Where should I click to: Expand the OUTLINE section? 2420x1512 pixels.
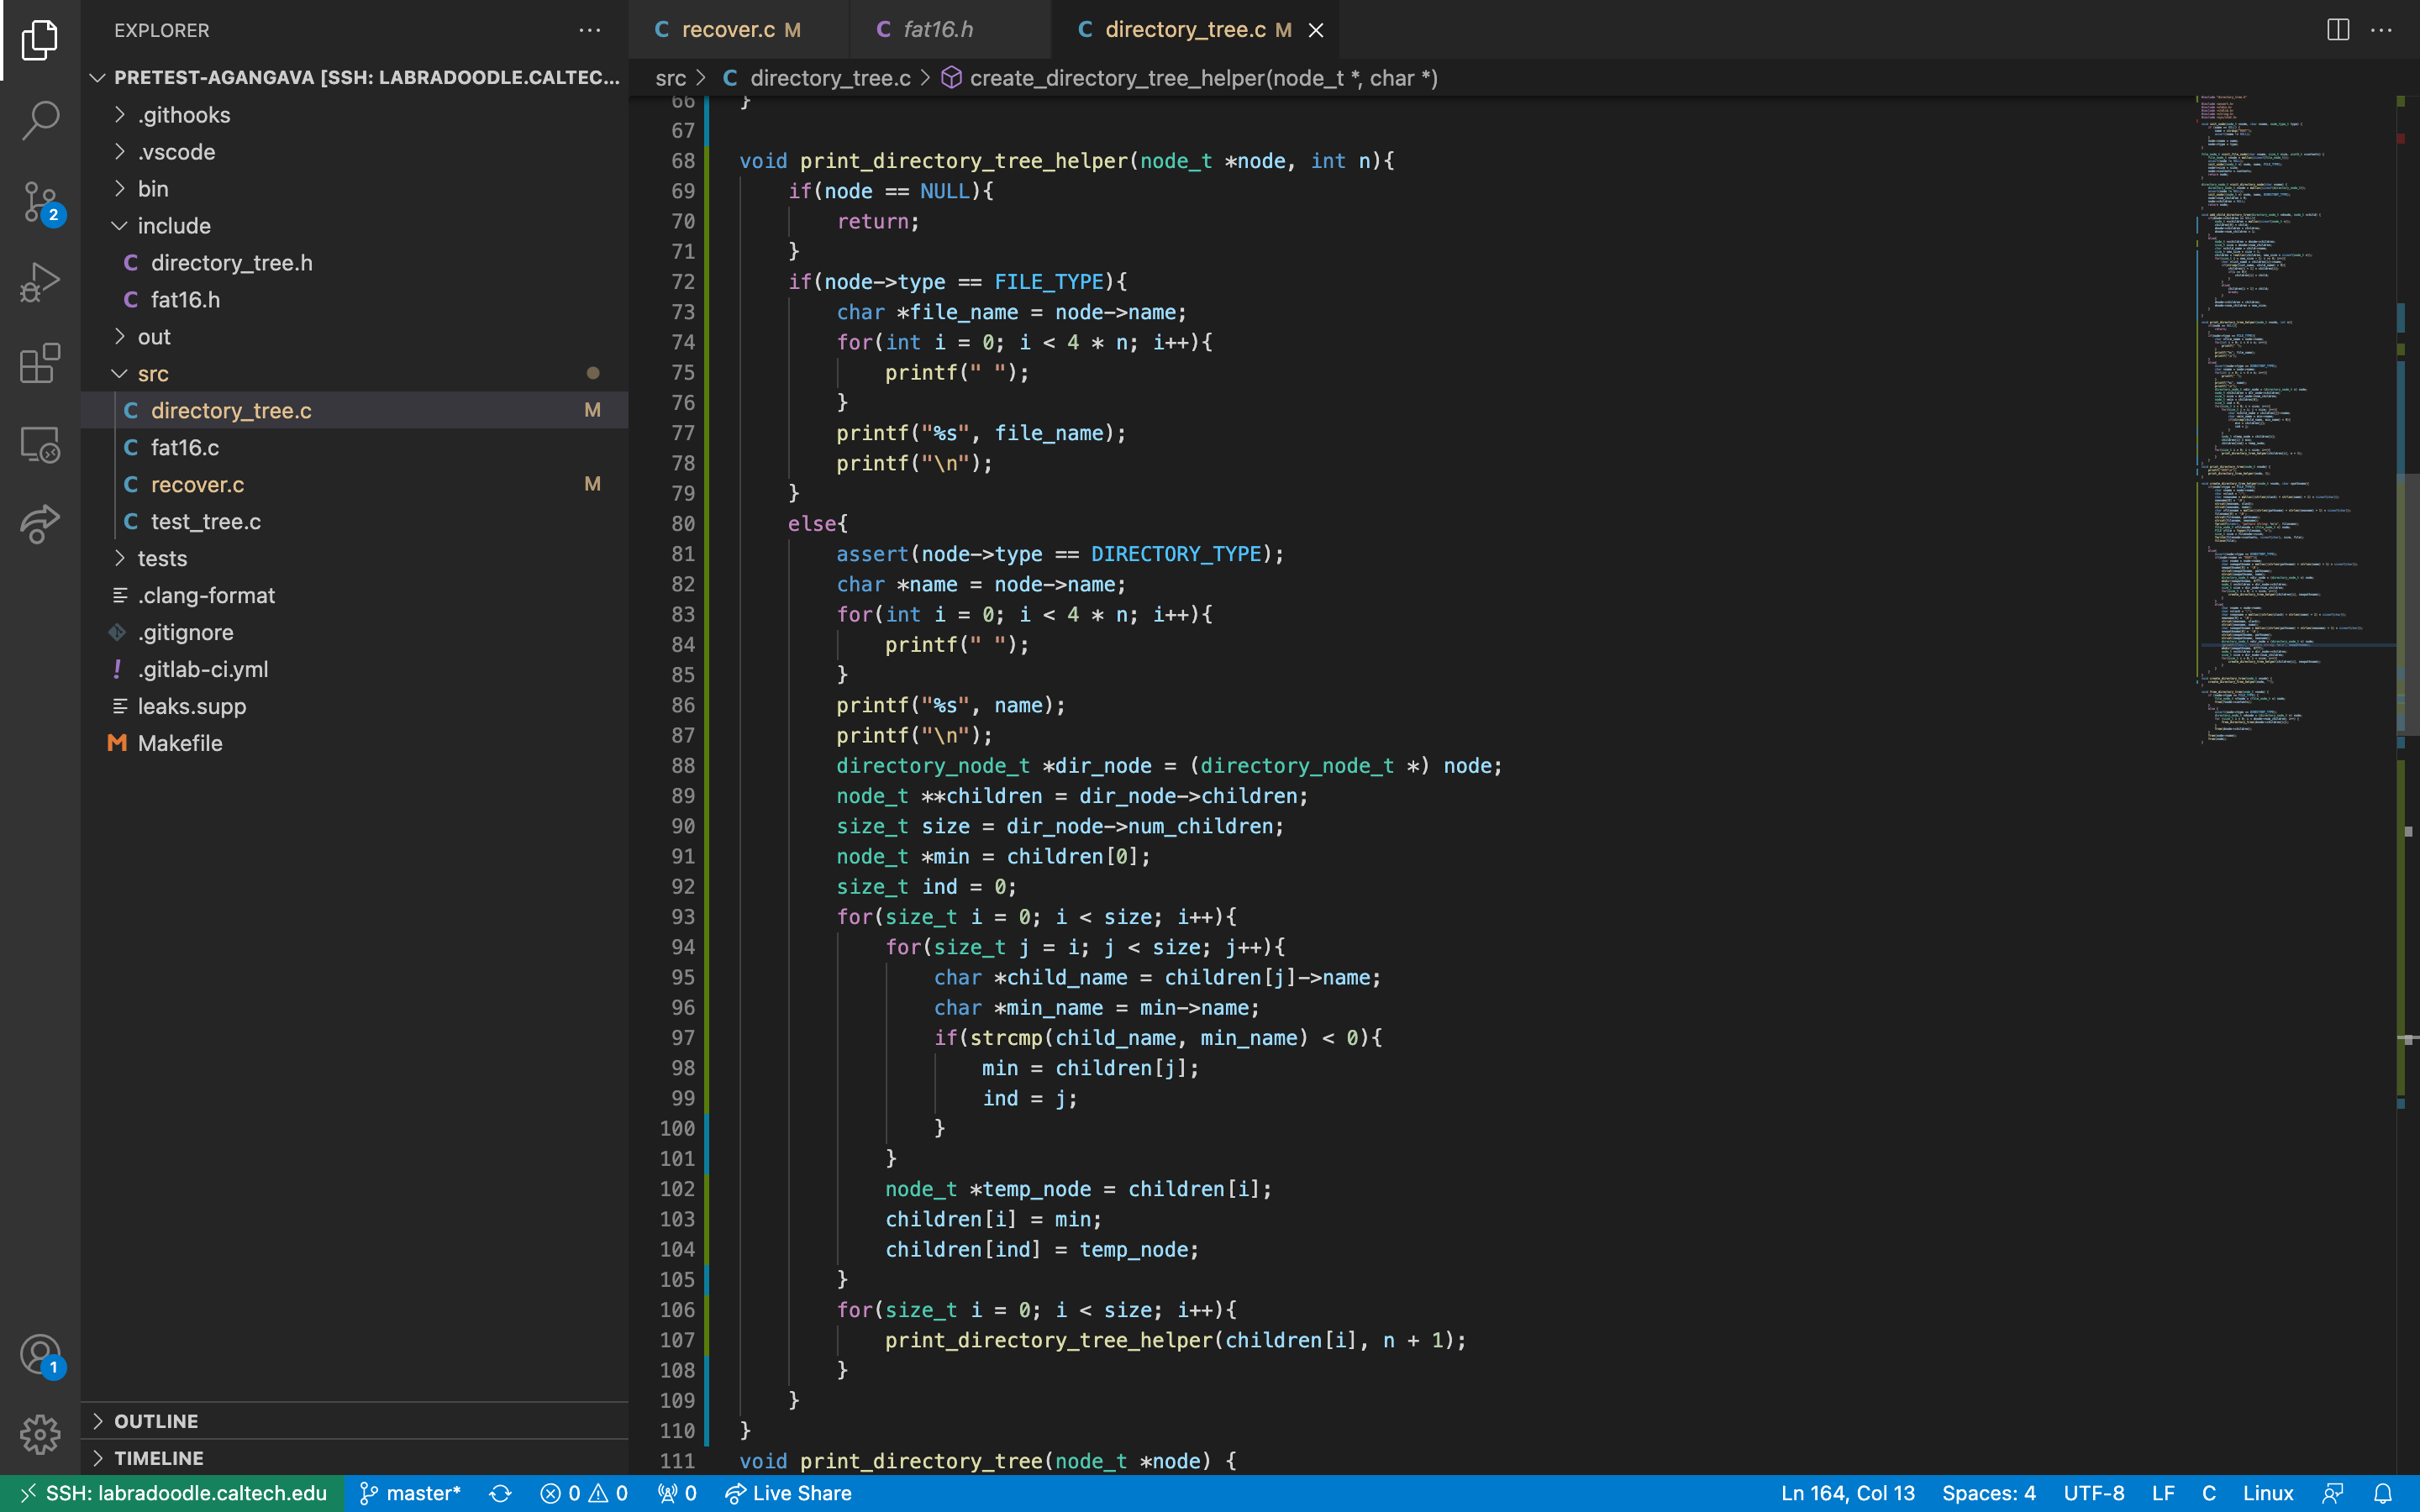tap(156, 1421)
